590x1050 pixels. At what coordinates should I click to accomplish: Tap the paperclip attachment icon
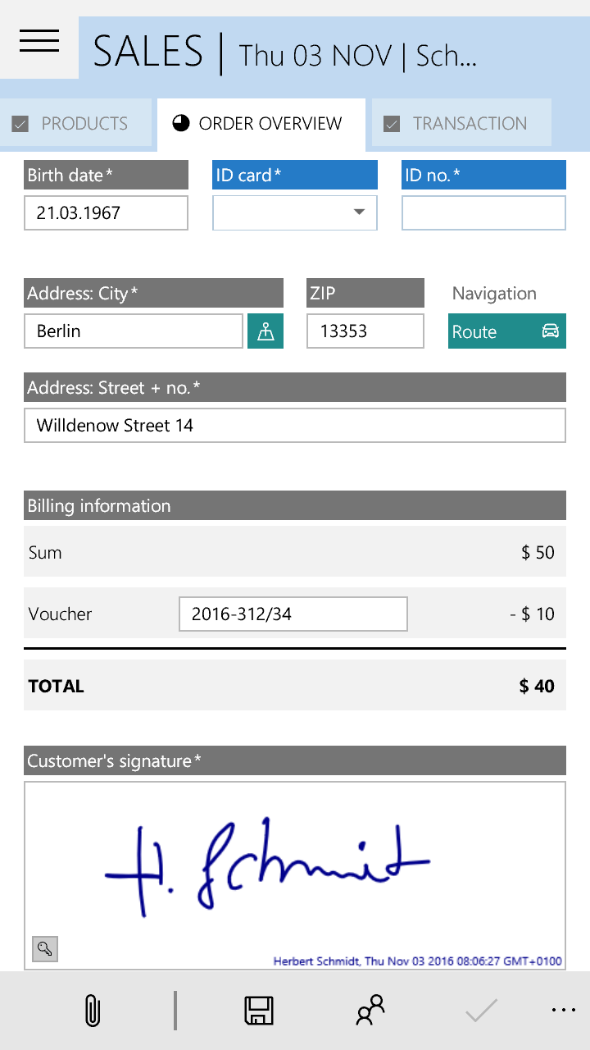click(x=93, y=1011)
